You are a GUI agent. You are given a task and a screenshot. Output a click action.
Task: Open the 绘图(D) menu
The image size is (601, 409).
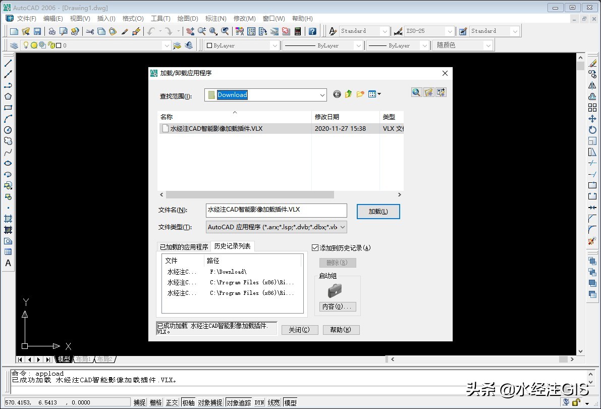point(187,18)
